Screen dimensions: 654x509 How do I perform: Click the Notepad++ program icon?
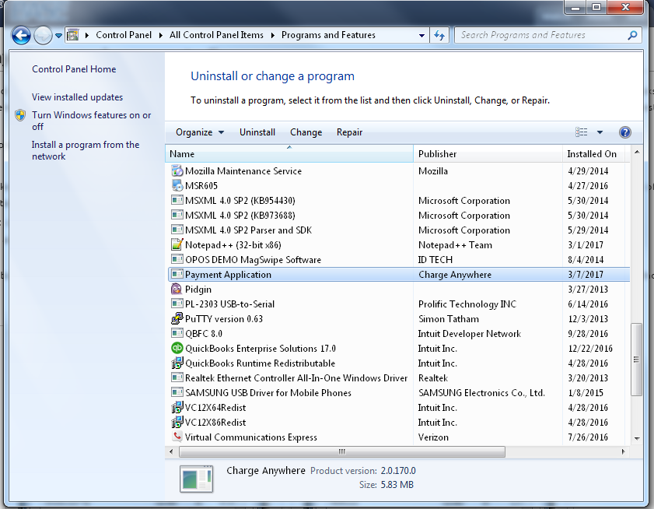click(x=177, y=245)
